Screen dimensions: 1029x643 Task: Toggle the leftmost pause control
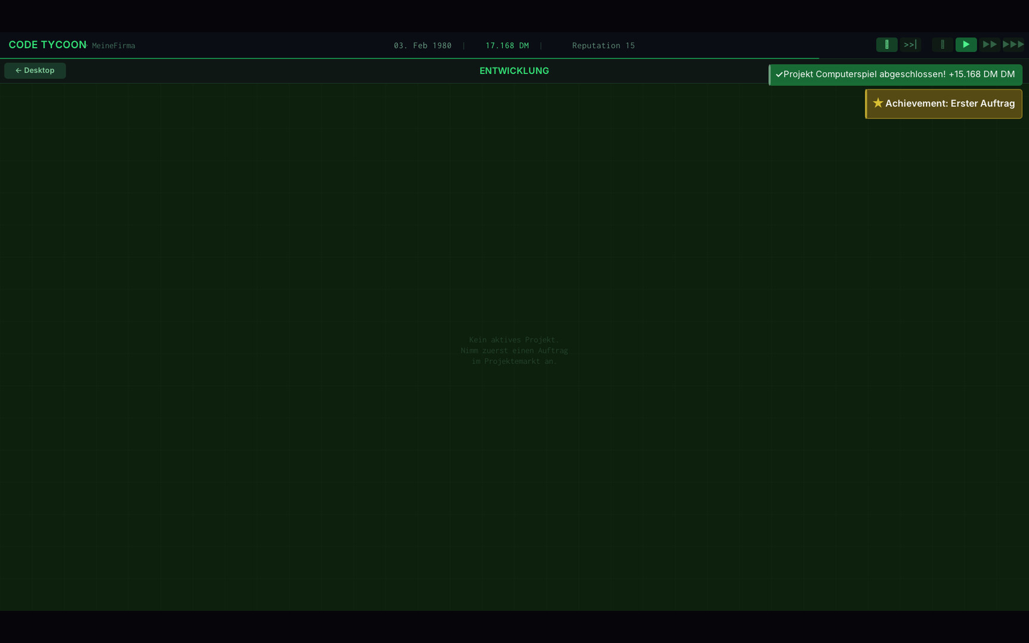(x=887, y=44)
